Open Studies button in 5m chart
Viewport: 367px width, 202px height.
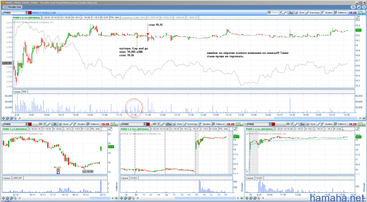point(327,124)
